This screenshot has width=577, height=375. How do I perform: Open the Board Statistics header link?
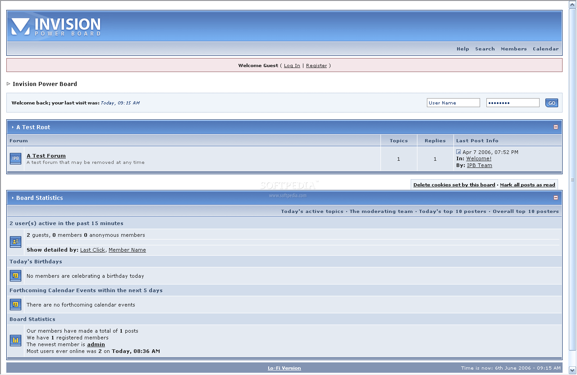click(40, 198)
